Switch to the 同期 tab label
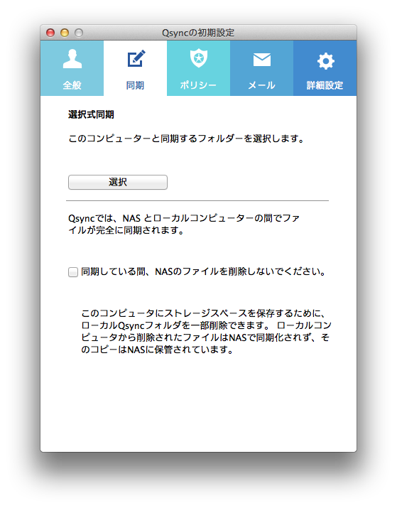 point(135,85)
